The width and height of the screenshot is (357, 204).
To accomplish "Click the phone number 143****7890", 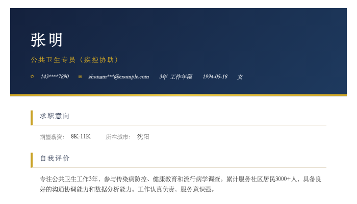I will pos(55,76).
